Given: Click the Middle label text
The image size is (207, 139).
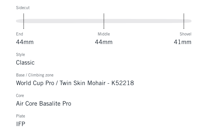Looking at the screenshot, I should [104, 34].
